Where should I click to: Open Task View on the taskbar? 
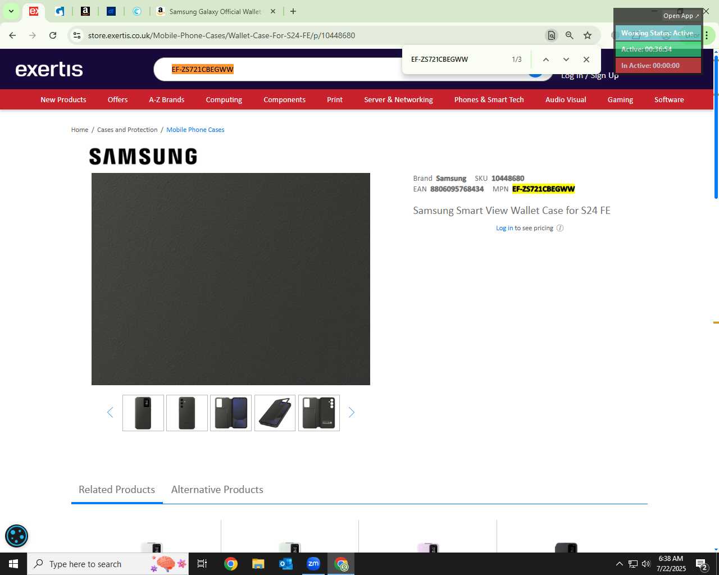[202, 564]
